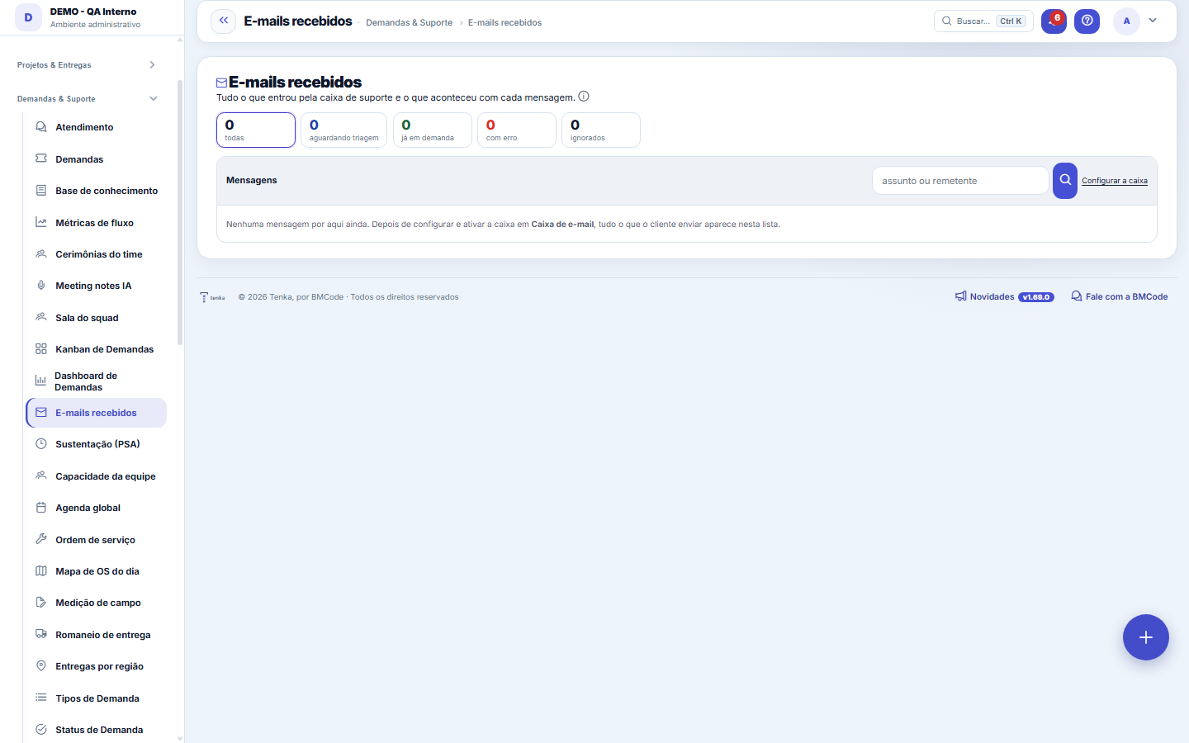1189x743 pixels.
Task: Click the info icon beside the description
Action: tap(584, 97)
